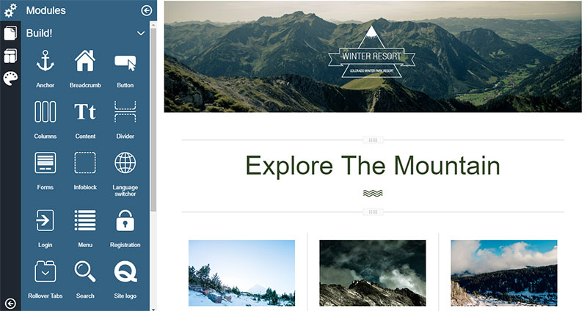587x311 pixels.
Task: Collapse Modules panel with back arrow
Action: [x=146, y=10]
